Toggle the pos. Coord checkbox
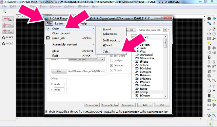Screen dimensions: 217x127 112,56
